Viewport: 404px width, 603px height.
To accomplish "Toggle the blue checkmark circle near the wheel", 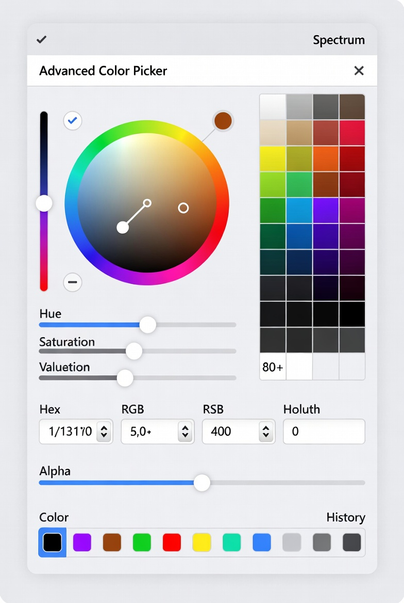I will (x=73, y=120).
